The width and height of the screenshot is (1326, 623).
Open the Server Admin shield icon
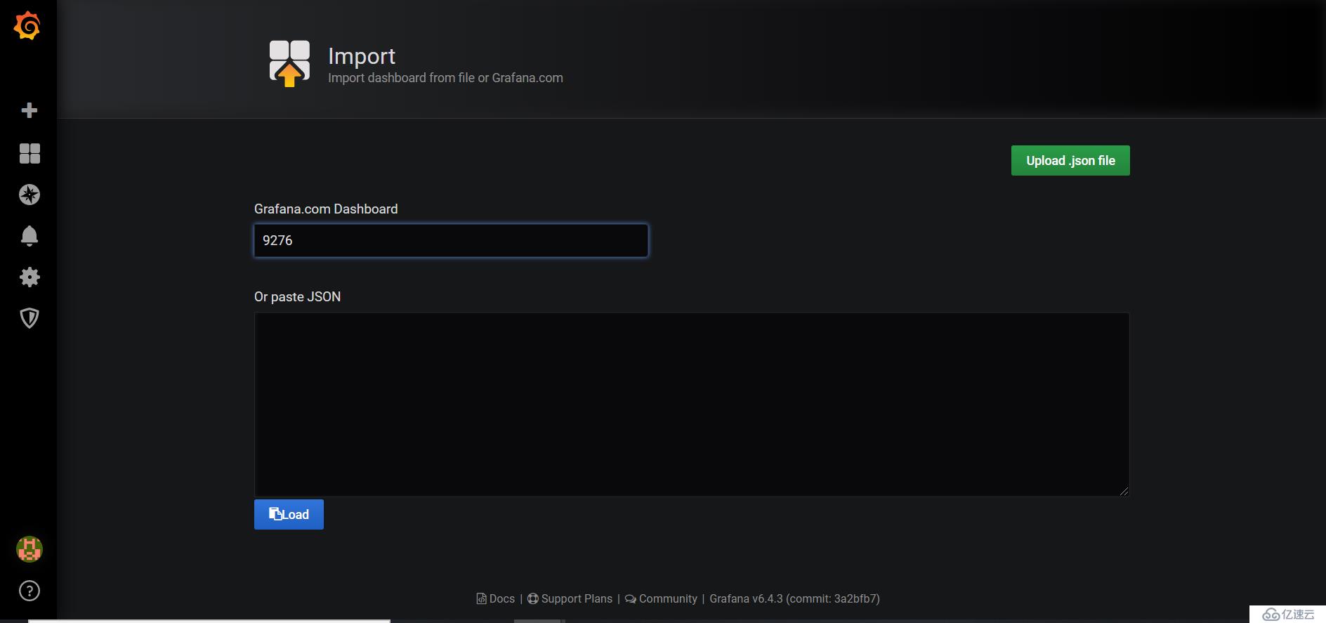(x=29, y=318)
